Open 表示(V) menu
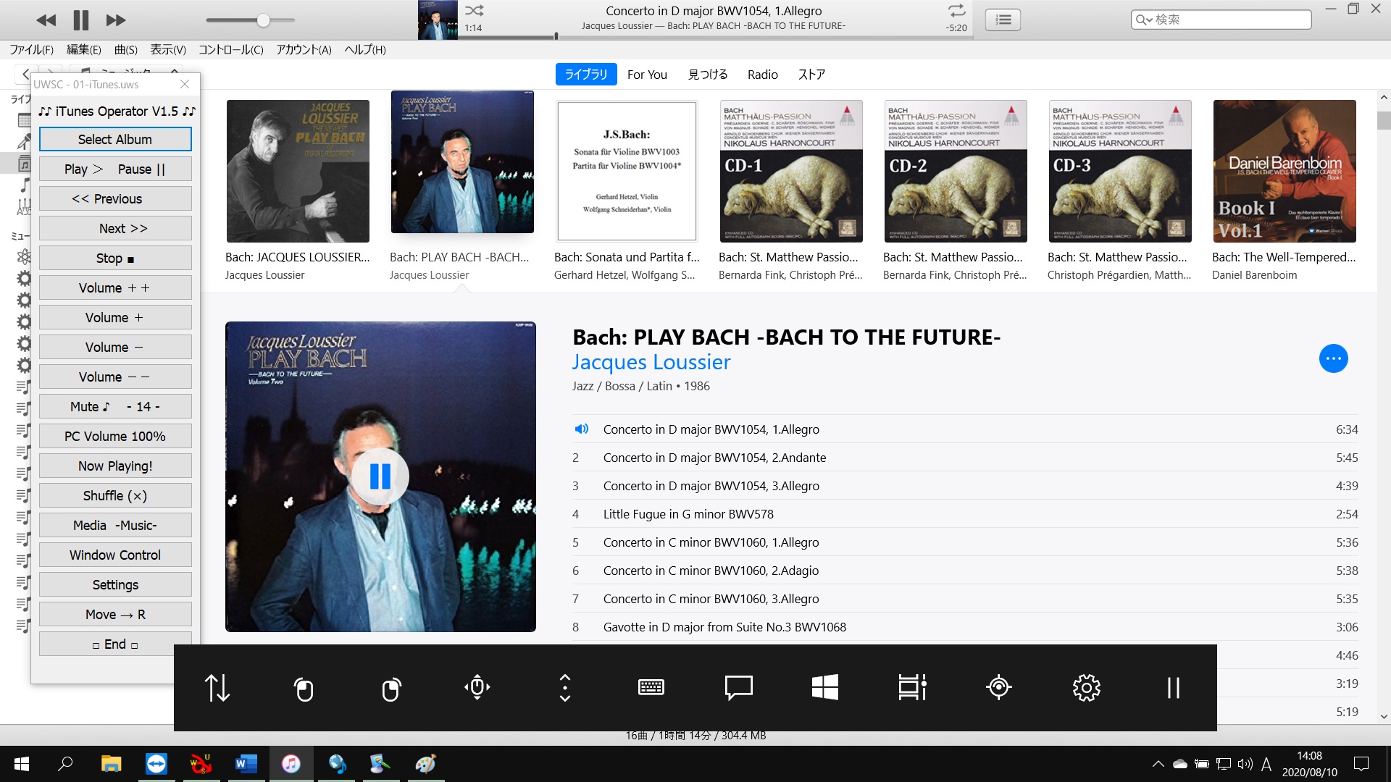 [168, 49]
